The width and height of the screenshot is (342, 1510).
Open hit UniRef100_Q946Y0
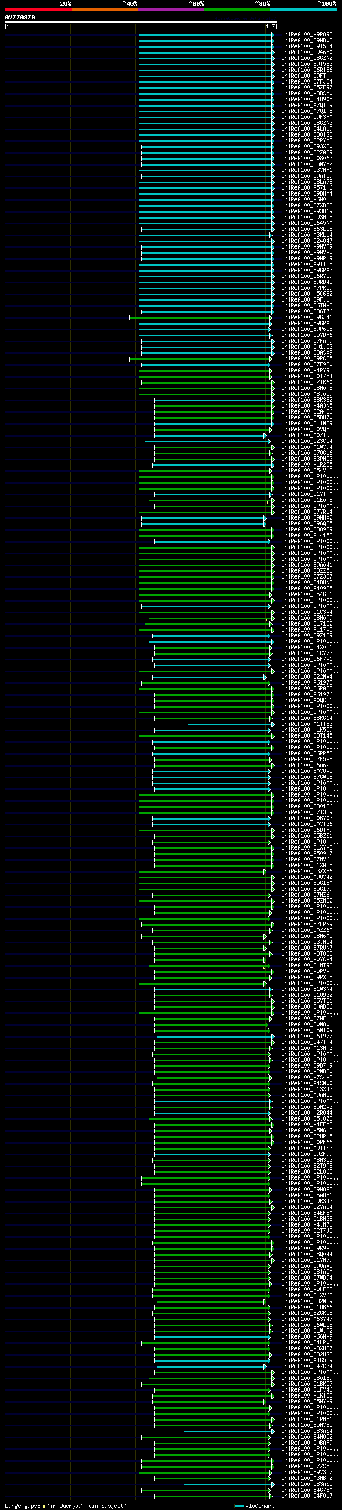tap(307, 52)
